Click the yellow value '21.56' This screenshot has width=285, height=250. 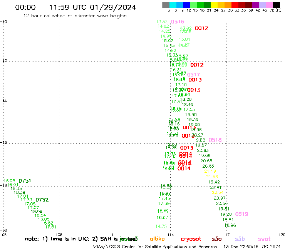[212, 177]
